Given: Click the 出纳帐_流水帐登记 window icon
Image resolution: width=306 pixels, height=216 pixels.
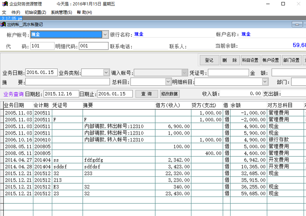Looking at the screenshot, I should (3, 24).
